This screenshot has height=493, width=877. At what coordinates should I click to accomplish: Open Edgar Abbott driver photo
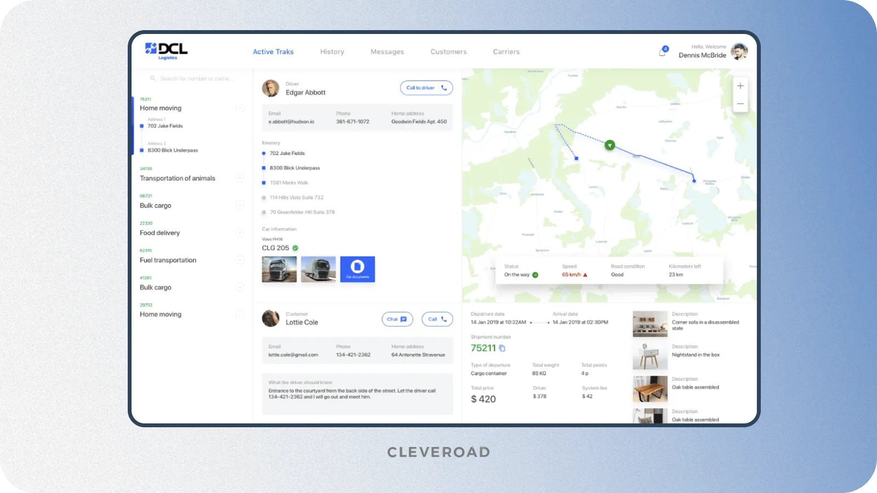pyautogui.click(x=270, y=88)
